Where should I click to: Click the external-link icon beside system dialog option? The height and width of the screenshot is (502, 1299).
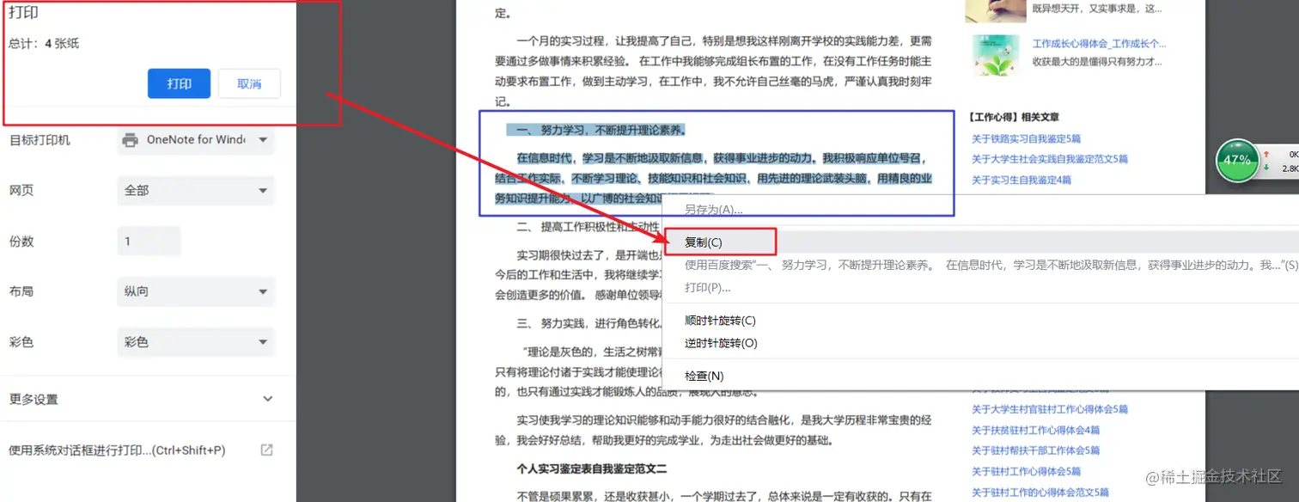(266, 450)
